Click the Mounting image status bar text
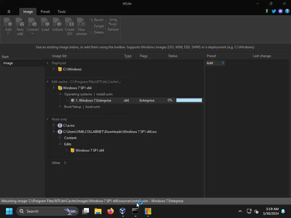Screen dimensions: 291x218 point(92,201)
